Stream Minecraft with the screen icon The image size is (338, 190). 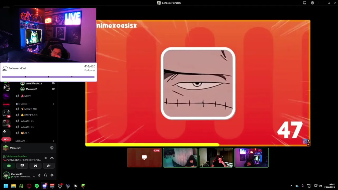(52, 148)
